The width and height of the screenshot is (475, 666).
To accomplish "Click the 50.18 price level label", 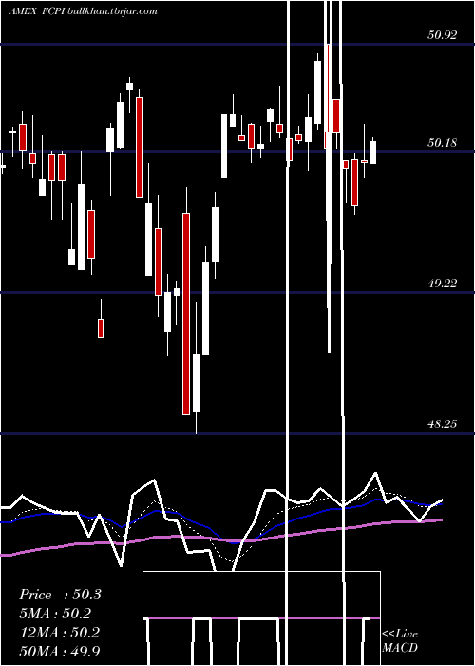I will tap(443, 143).
